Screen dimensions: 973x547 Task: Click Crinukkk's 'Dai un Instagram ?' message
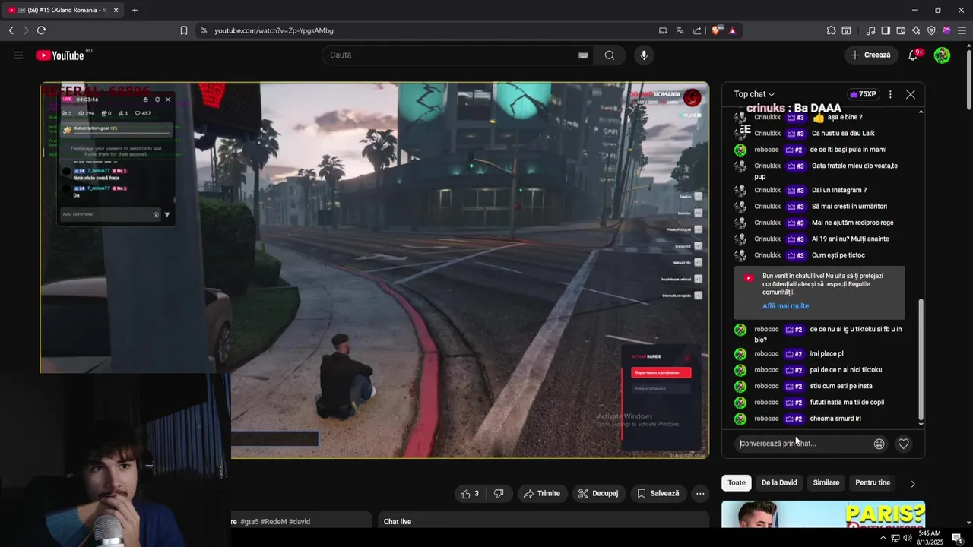click(839, 190)
